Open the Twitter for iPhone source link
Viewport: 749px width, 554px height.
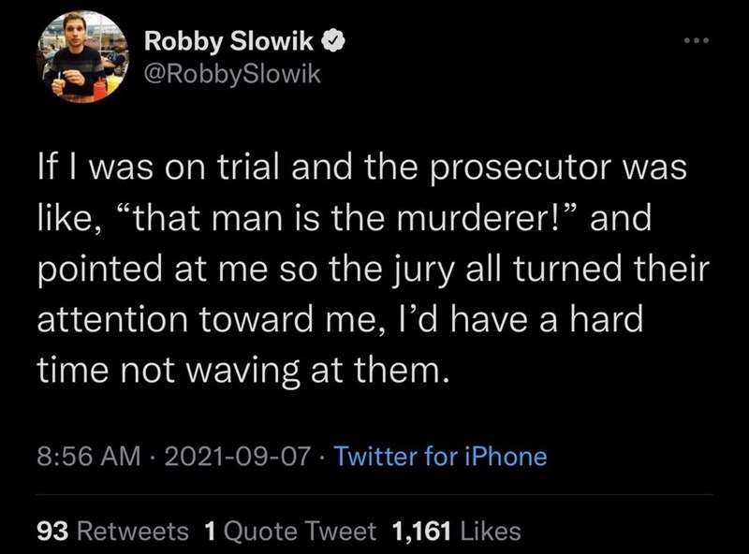[440, 456]
